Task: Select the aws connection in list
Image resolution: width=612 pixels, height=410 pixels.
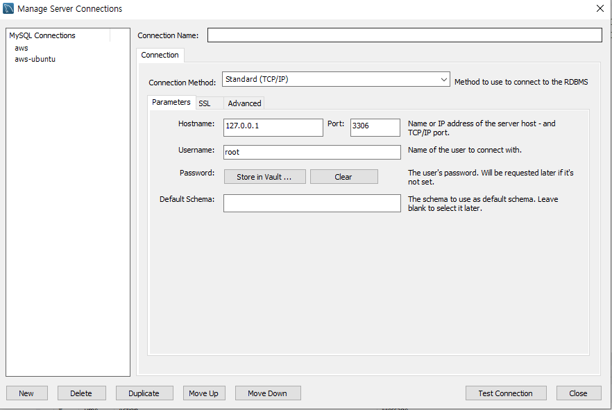Action: 22,48
